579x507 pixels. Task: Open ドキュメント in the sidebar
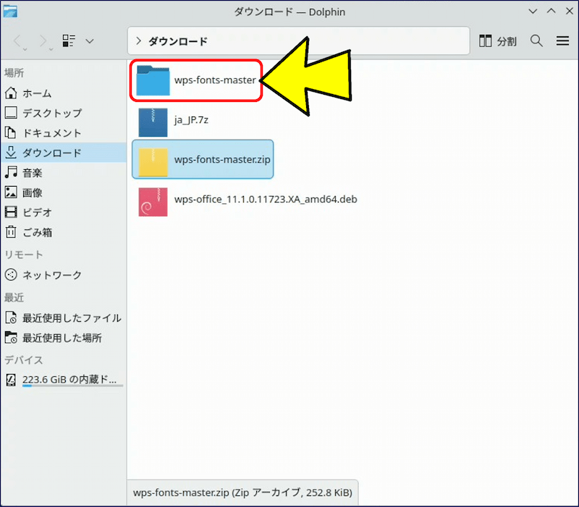coord(51,133)
